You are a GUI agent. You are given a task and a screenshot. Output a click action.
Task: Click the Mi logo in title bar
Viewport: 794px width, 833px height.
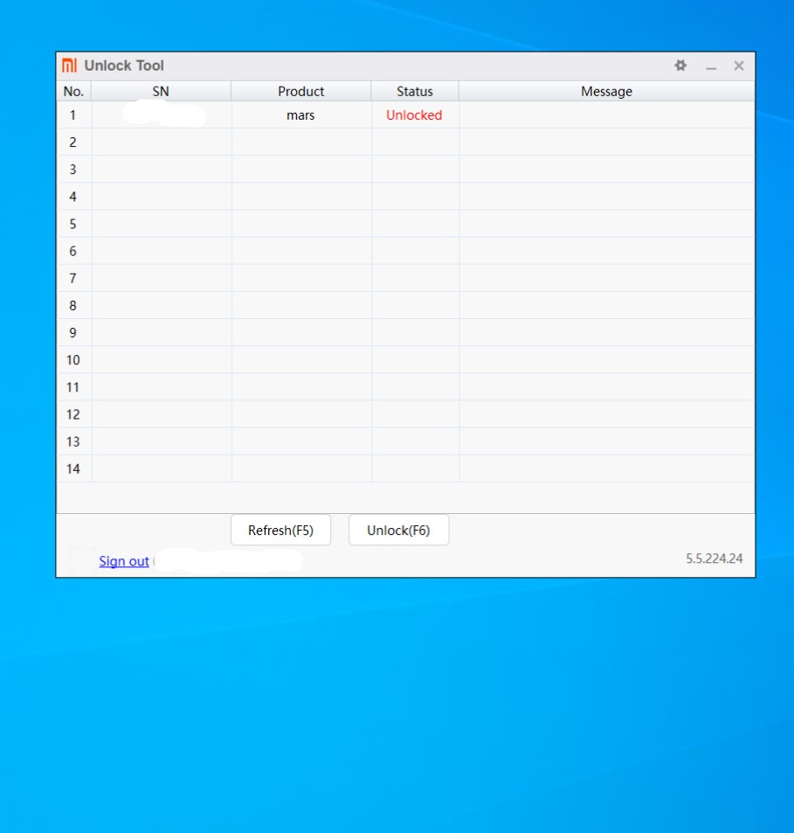coord(70,66)
